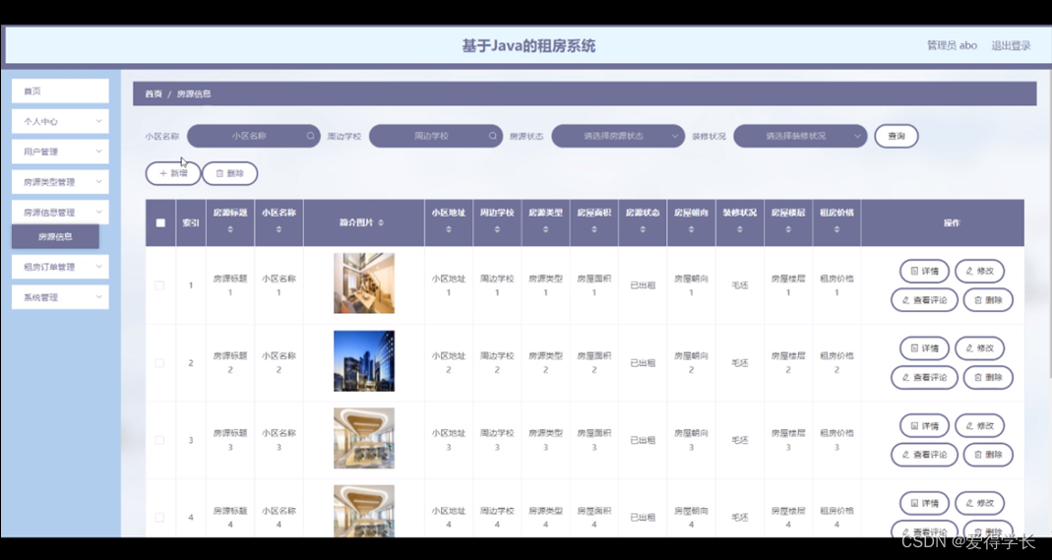Check the row 2 checkbox
1052x560 pixels.
(159, 363)
